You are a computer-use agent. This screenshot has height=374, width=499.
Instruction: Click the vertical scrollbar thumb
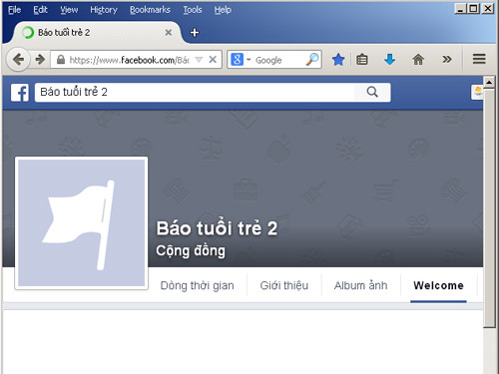(489, 207)
